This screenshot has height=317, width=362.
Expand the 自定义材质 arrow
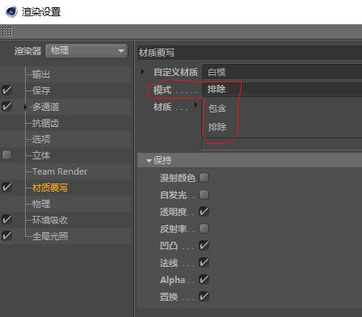142,72
